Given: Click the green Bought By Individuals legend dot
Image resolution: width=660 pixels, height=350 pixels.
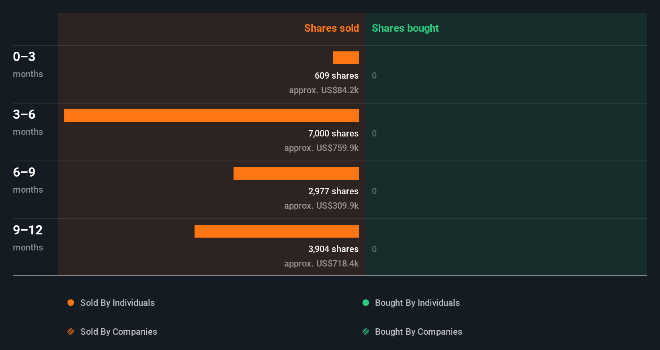Looking at the screenshot, I should (x=366, y=303).
